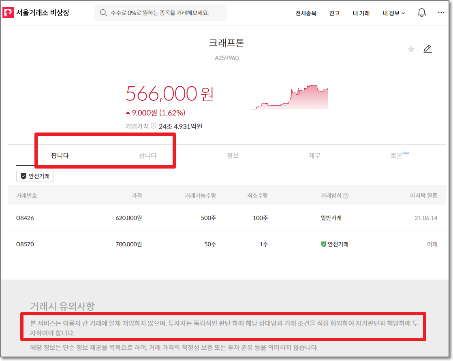Click the 크래프톤 price chart thumbnail
The image size is (453, 361).
click(x=290, y=97)
